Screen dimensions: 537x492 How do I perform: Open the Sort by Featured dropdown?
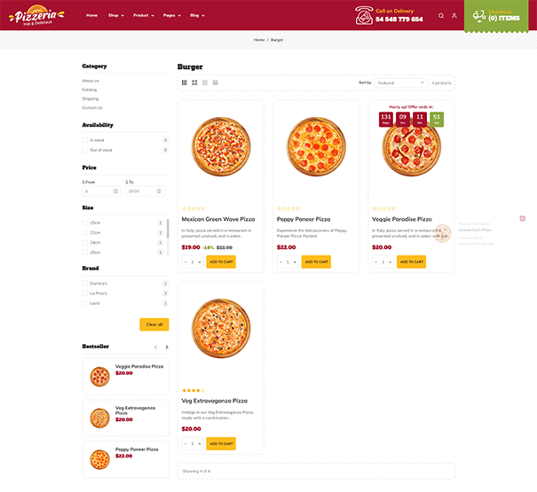[400, 82]
